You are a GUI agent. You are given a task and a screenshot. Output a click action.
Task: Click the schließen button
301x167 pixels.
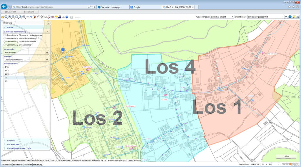[x=28, y=164]
